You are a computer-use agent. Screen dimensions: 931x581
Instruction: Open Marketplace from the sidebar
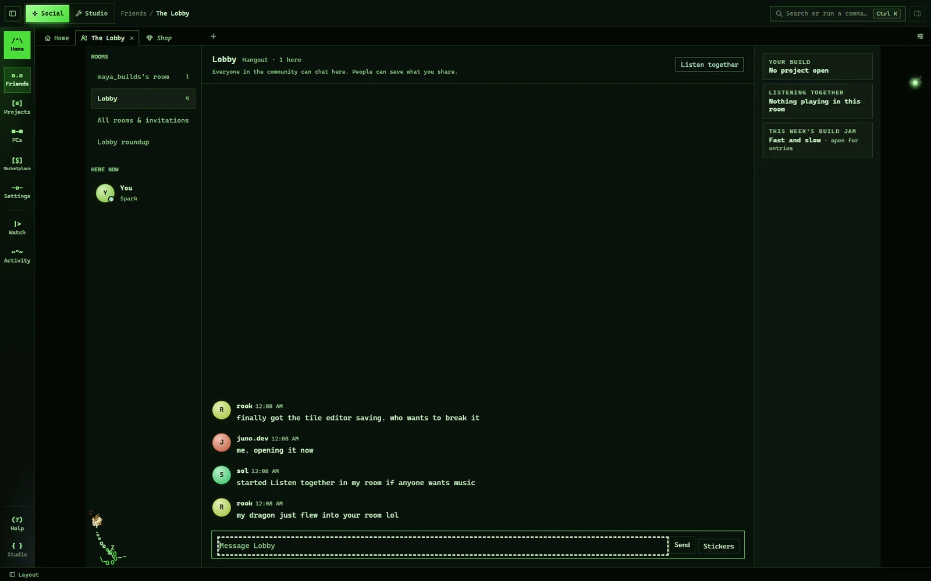[17, 164]
